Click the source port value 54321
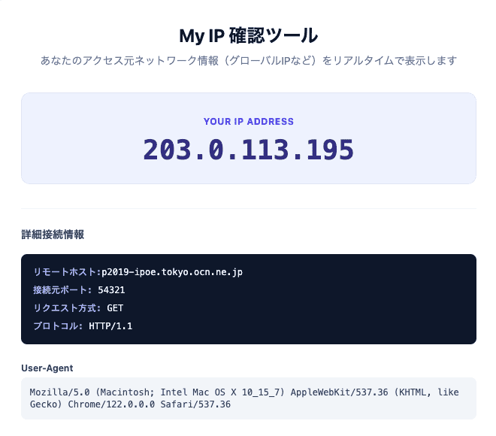Image resolution: width=496 pixels, height=436 pixels. [x=111, y=290]
